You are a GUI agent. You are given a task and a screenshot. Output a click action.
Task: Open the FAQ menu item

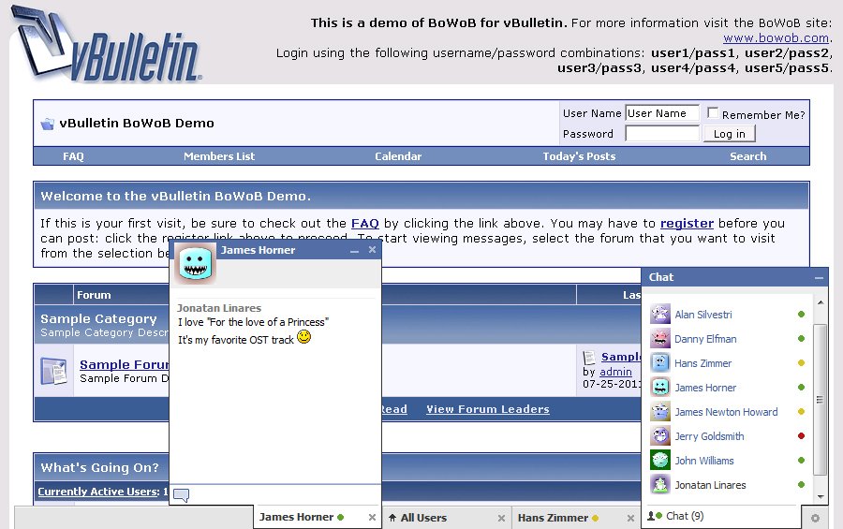point(73,156)
